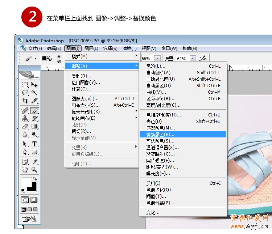The width and height of the screenshot is (272, 234).
Task: Click the foreground color swatch
Action: pyautogui.click(x=26, y=182)
